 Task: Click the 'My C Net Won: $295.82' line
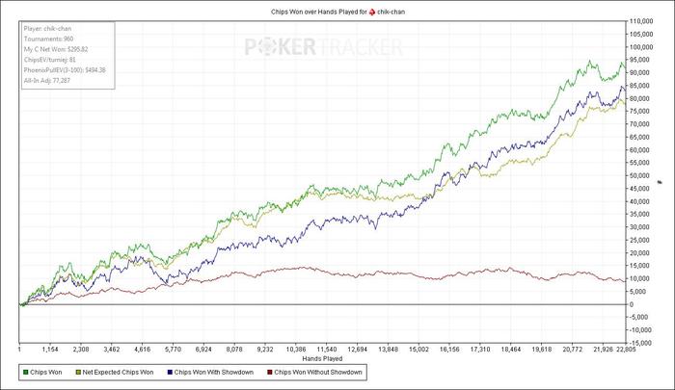(56, 49)
